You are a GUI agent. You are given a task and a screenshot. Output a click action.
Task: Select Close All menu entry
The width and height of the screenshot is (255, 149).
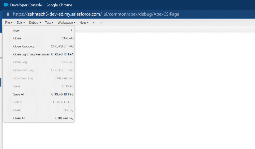point(19,118)
